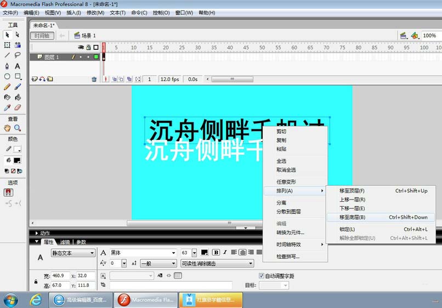Screen dimensions: 442x308
Task: Open the letter spacing 0 dropdown arrow
Action: [x=124, y=264]
